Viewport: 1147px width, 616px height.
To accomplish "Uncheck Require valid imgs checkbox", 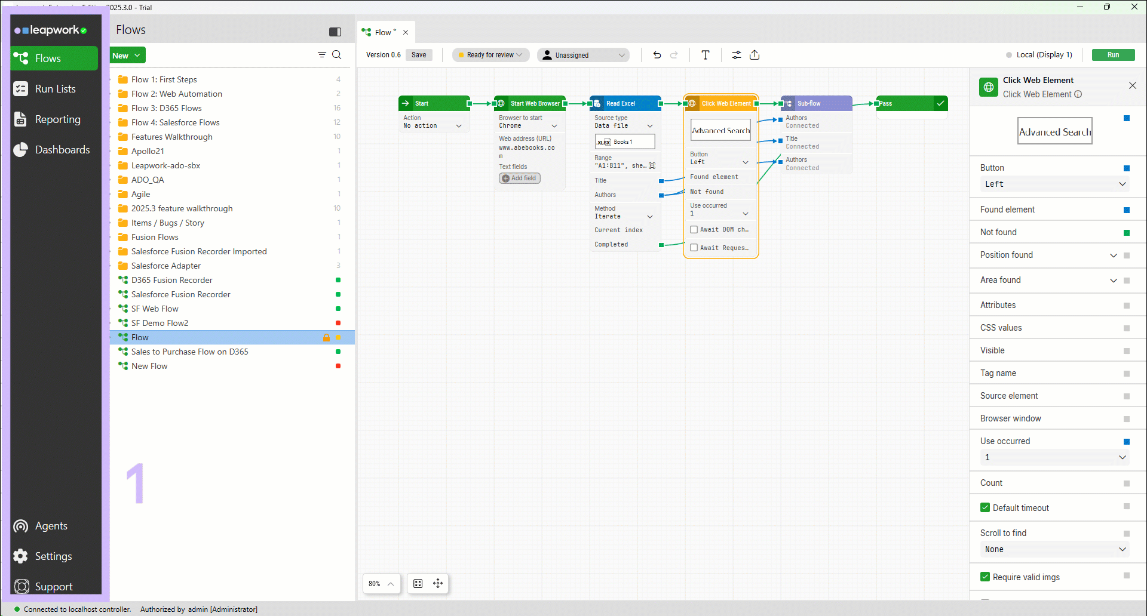I will 985,577.
